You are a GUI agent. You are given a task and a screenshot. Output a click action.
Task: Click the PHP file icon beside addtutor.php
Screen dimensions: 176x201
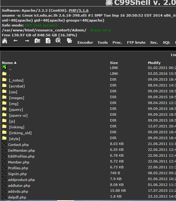4,184
